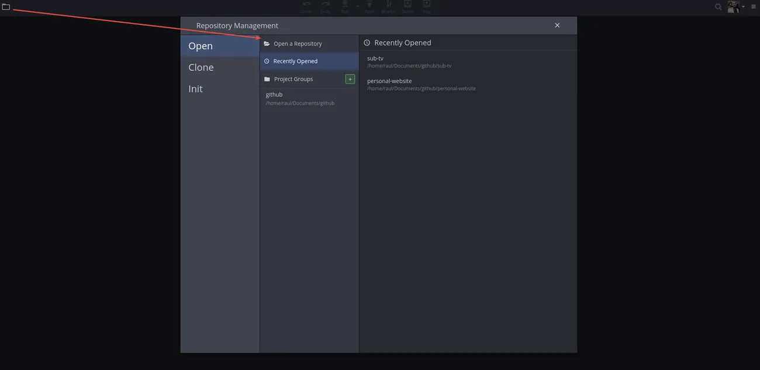Open the github project group
The image size is (760, 370).
click(309, 98)
